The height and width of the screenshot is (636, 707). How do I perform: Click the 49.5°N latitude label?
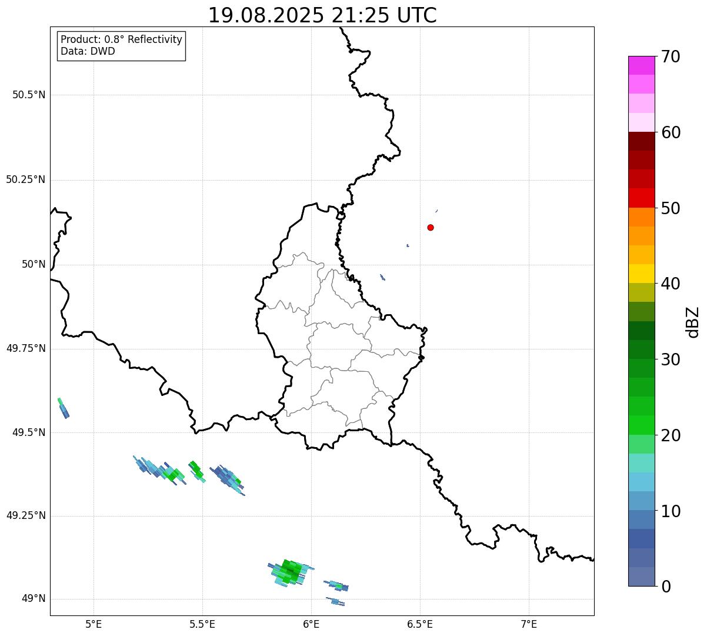pos(29,432)
